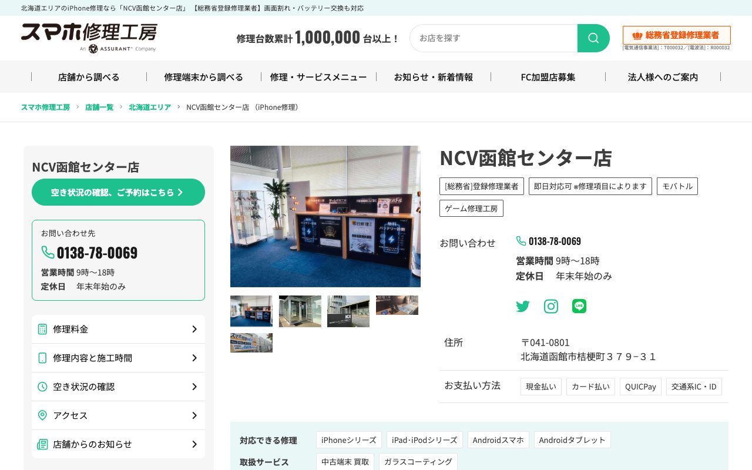Screen dimensions: 752x470
Task: Click the calculator icon beside 修理料金
Action: (42, 329)
